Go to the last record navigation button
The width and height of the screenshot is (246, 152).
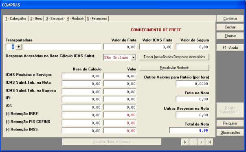[209, 142]
